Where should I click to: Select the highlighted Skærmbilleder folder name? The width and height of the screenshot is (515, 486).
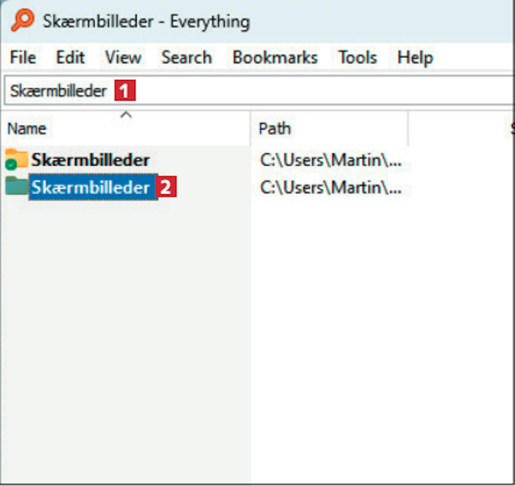[x=91, y=187]
